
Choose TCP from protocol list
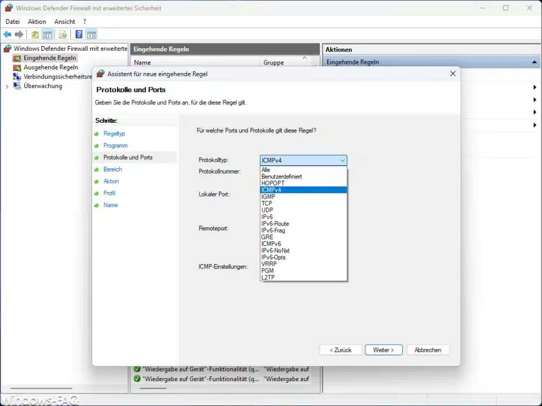tap(303, 203)
